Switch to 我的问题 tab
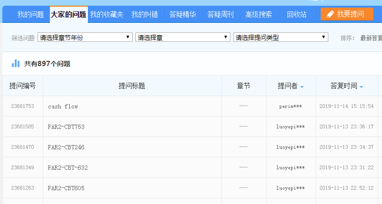The width and height of the screenshot is (382, 204). point(30,15)
